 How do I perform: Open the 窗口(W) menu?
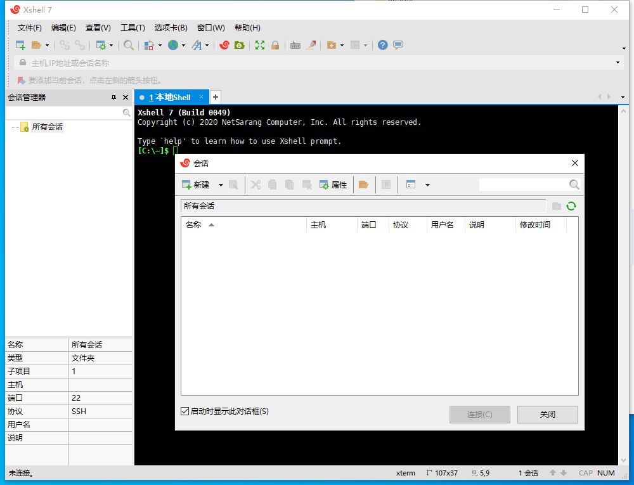tap(210, 27)
